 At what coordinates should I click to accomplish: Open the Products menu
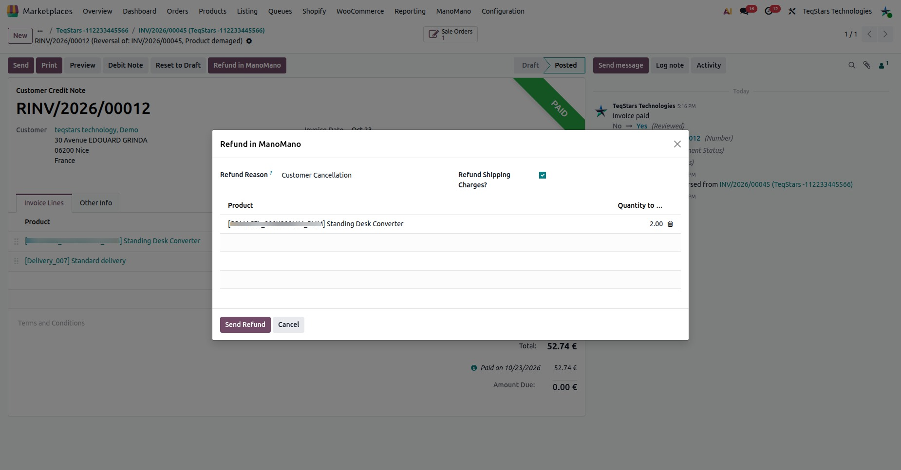point(212,11)
